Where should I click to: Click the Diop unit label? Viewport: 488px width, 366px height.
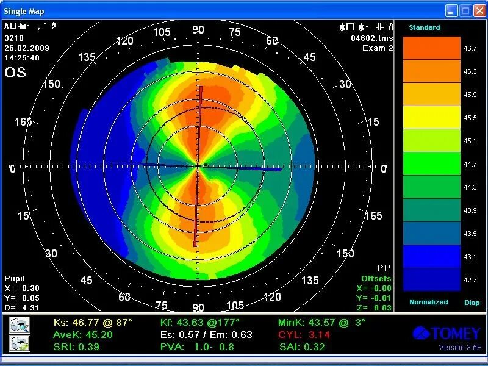pos(472,303)
